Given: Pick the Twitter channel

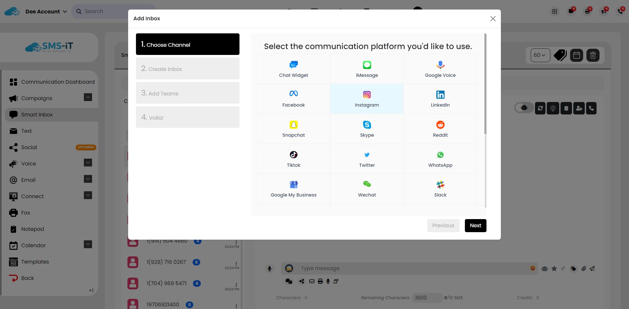Looking at the screenshot, I should point(367,159).
